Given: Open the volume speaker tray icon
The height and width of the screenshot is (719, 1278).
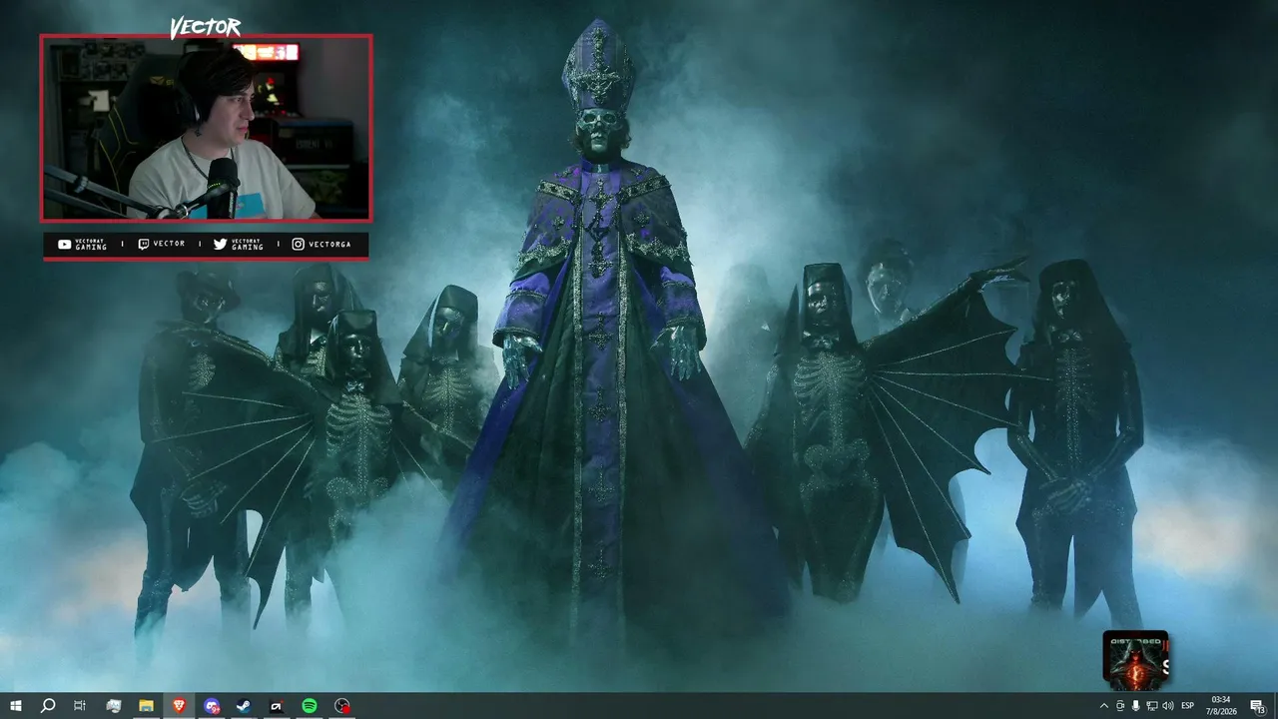Looking at the screenshot, I should [x=1167, y=706].
